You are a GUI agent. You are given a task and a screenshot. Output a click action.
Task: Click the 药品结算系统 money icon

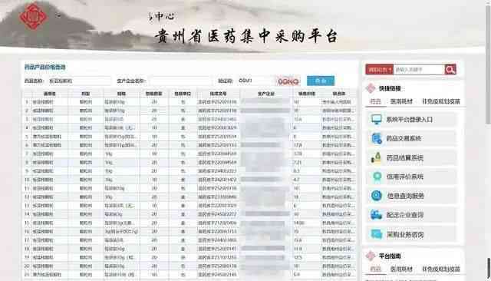pyautogui.click(x=376, y=157)
